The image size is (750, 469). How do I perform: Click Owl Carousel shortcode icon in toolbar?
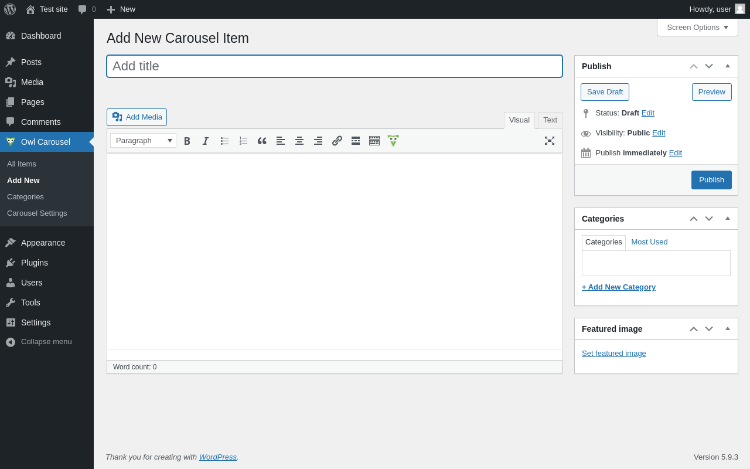pyautogui.click(x=393, y=141)
